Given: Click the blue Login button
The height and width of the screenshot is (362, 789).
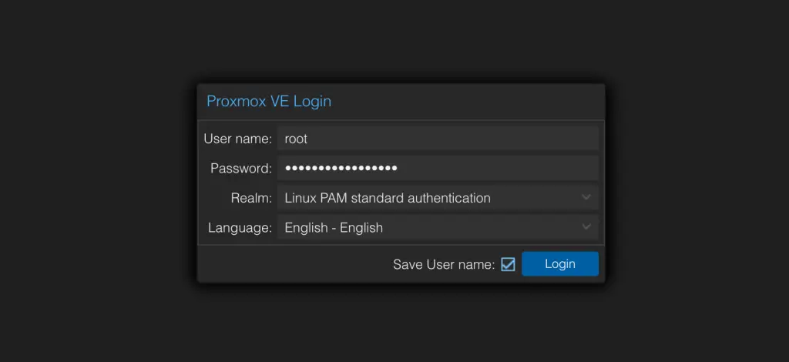Looking at the screenshot, I should coord(560,264).
